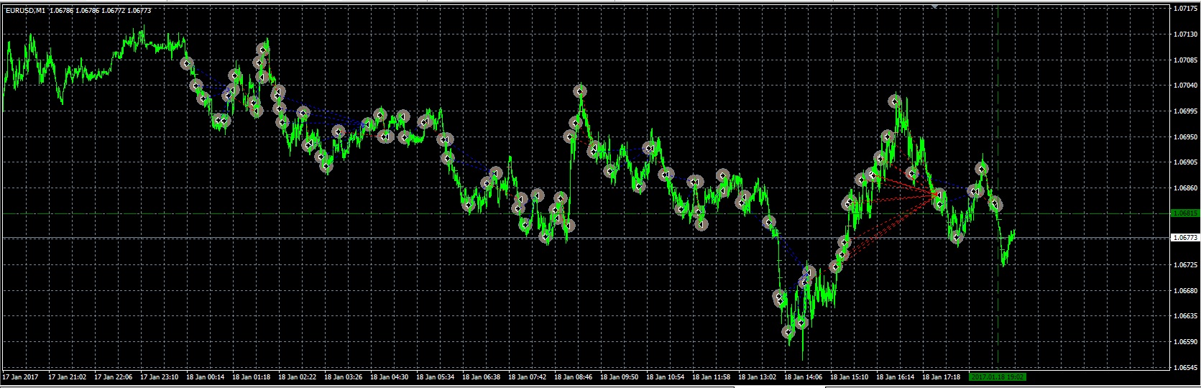Select the trade marker at the 1.07040 peak near 08:46
1201x388 pixels.
click(x=579, y=91)
